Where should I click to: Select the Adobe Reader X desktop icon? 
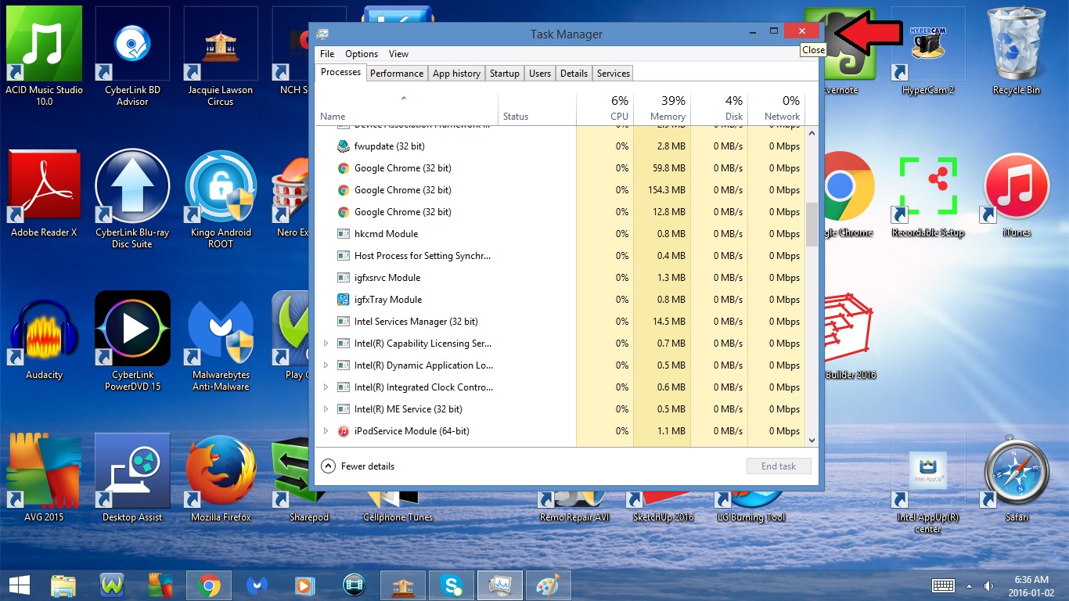click(44, 194)
